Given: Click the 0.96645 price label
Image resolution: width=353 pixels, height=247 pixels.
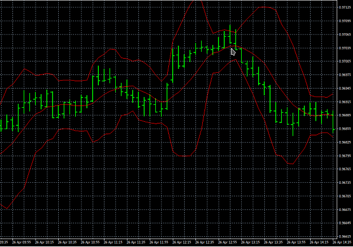Looking at the screenshot, I should (x=346, y=223).
